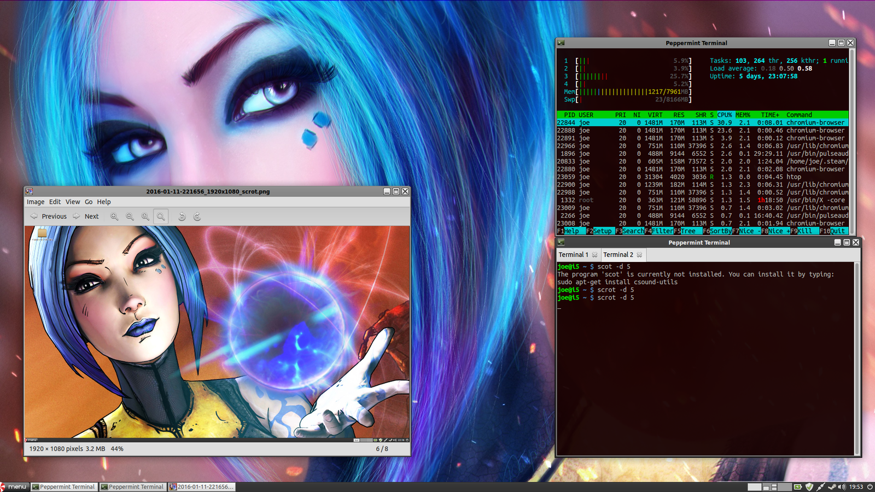This screenshot has width=875, height=492.
Task: Open the Peppermint menu button
Action: click(14, 487)
